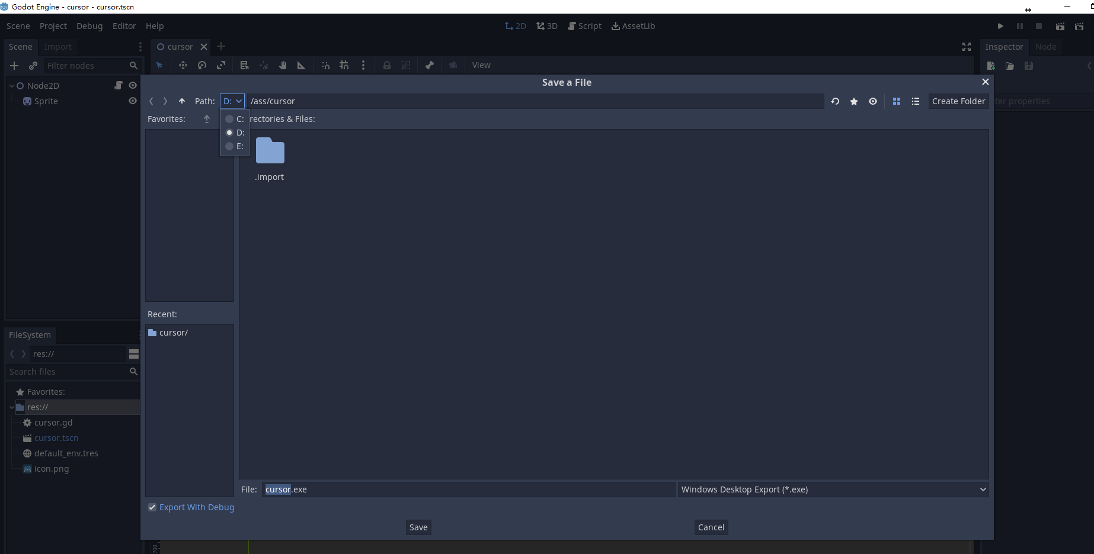The height and width of the screenshot is (554, 1094).
Task: Go back in dialog folder history
Action: point(151,101)
